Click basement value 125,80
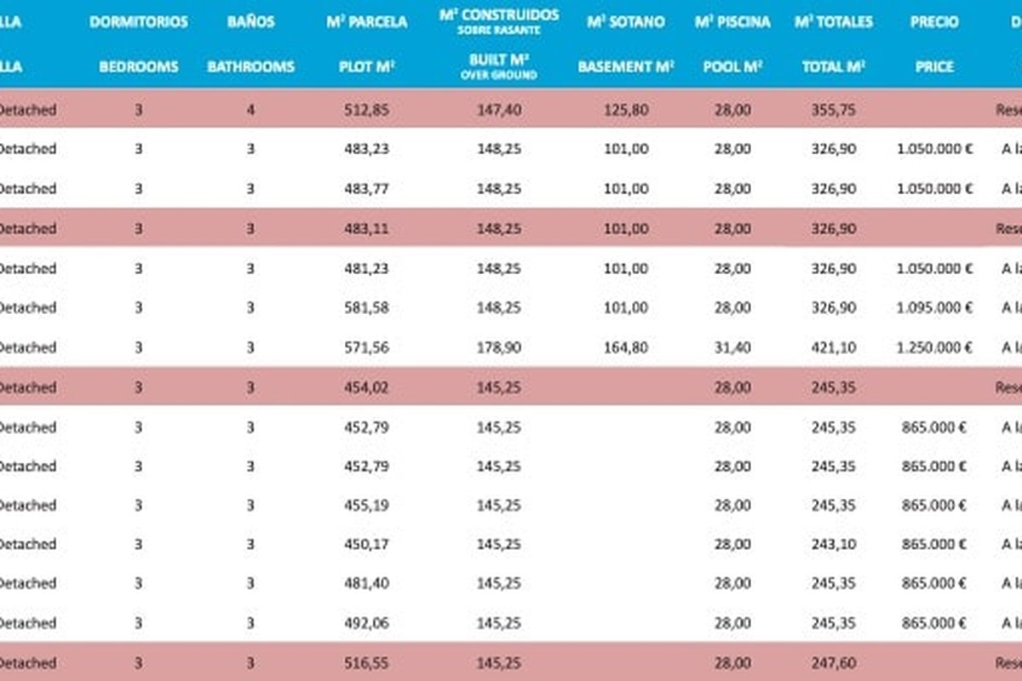Screen dimensions: 1022x681 [625, 109]
